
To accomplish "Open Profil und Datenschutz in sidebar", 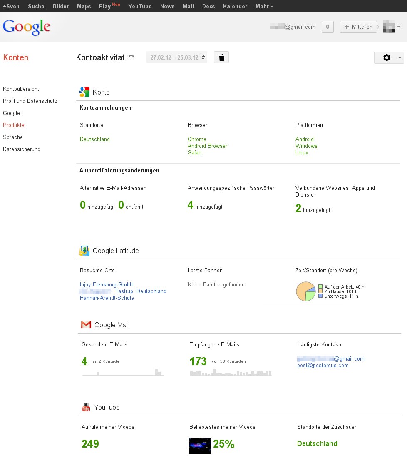I will tap(30, 101).
